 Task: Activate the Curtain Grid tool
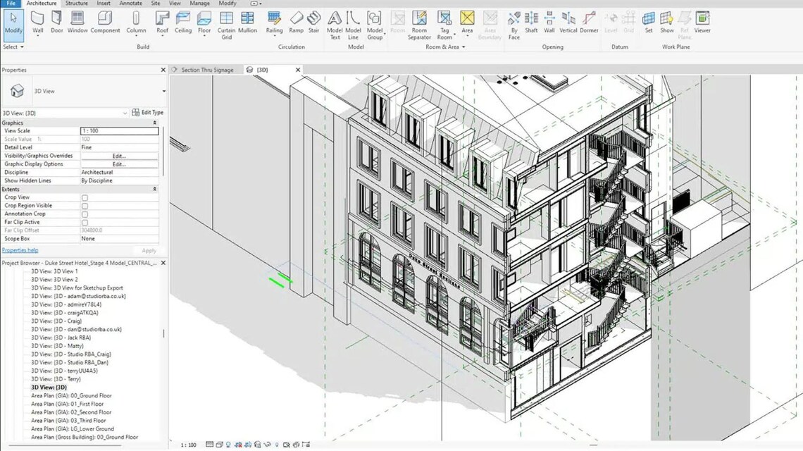point(226,21)
